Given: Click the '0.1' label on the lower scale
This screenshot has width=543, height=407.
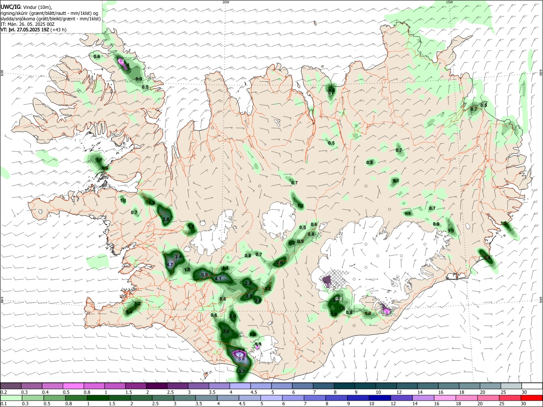Looking at the screenshot, I should tap(3, 404).
